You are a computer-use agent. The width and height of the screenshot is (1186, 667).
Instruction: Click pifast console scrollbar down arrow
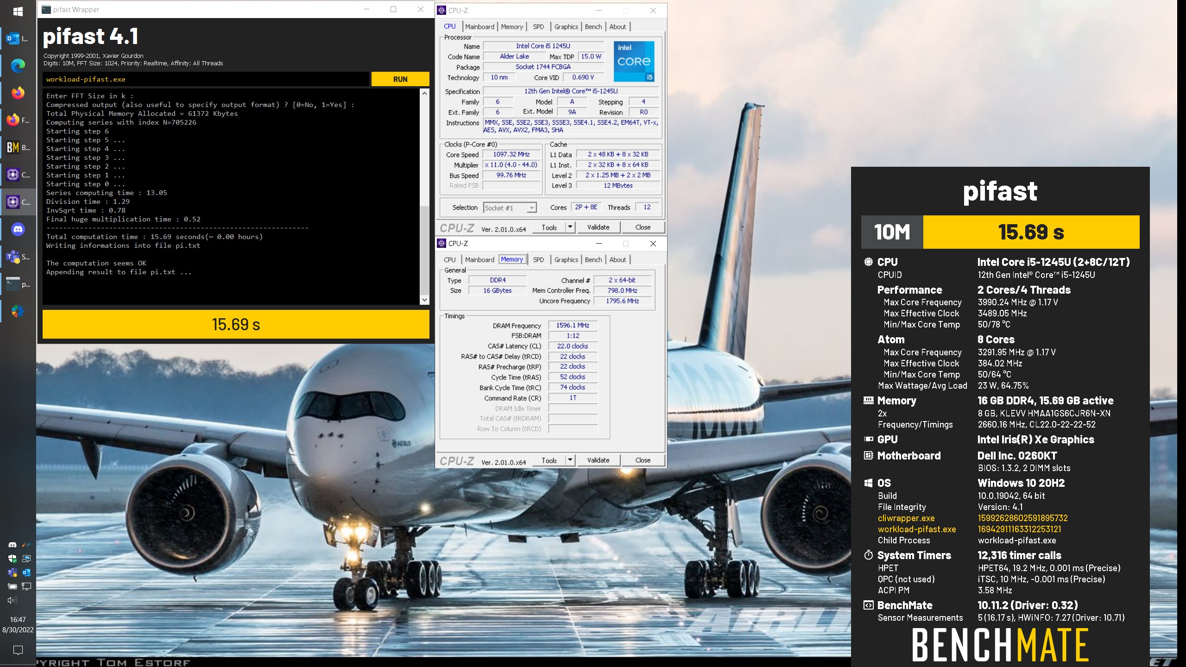tap(424, 300)
